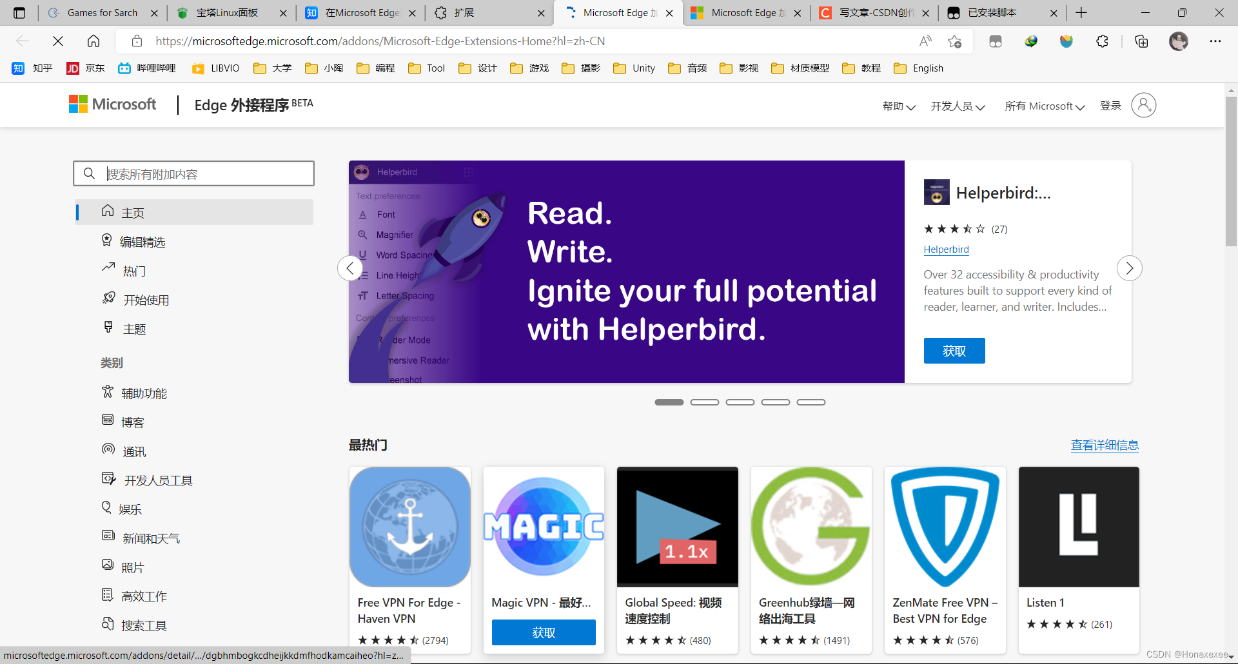Jump to second carousel slide indicator
This screenshot has width=1238, height=664.
(x=705, y=402)
